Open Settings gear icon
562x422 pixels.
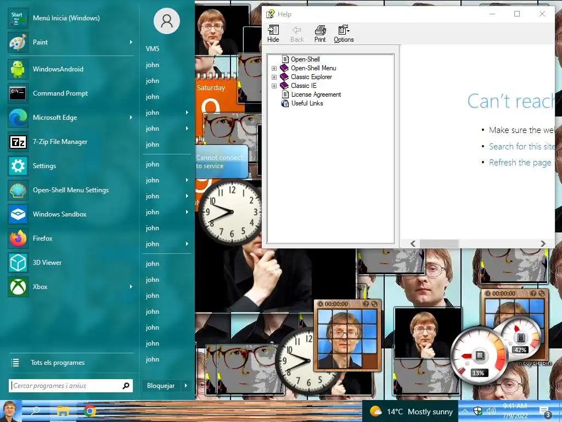(x=18, y=166)
